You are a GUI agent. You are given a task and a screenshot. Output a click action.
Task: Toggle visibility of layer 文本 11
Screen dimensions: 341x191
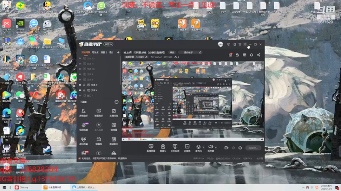(x=80, y=64)
